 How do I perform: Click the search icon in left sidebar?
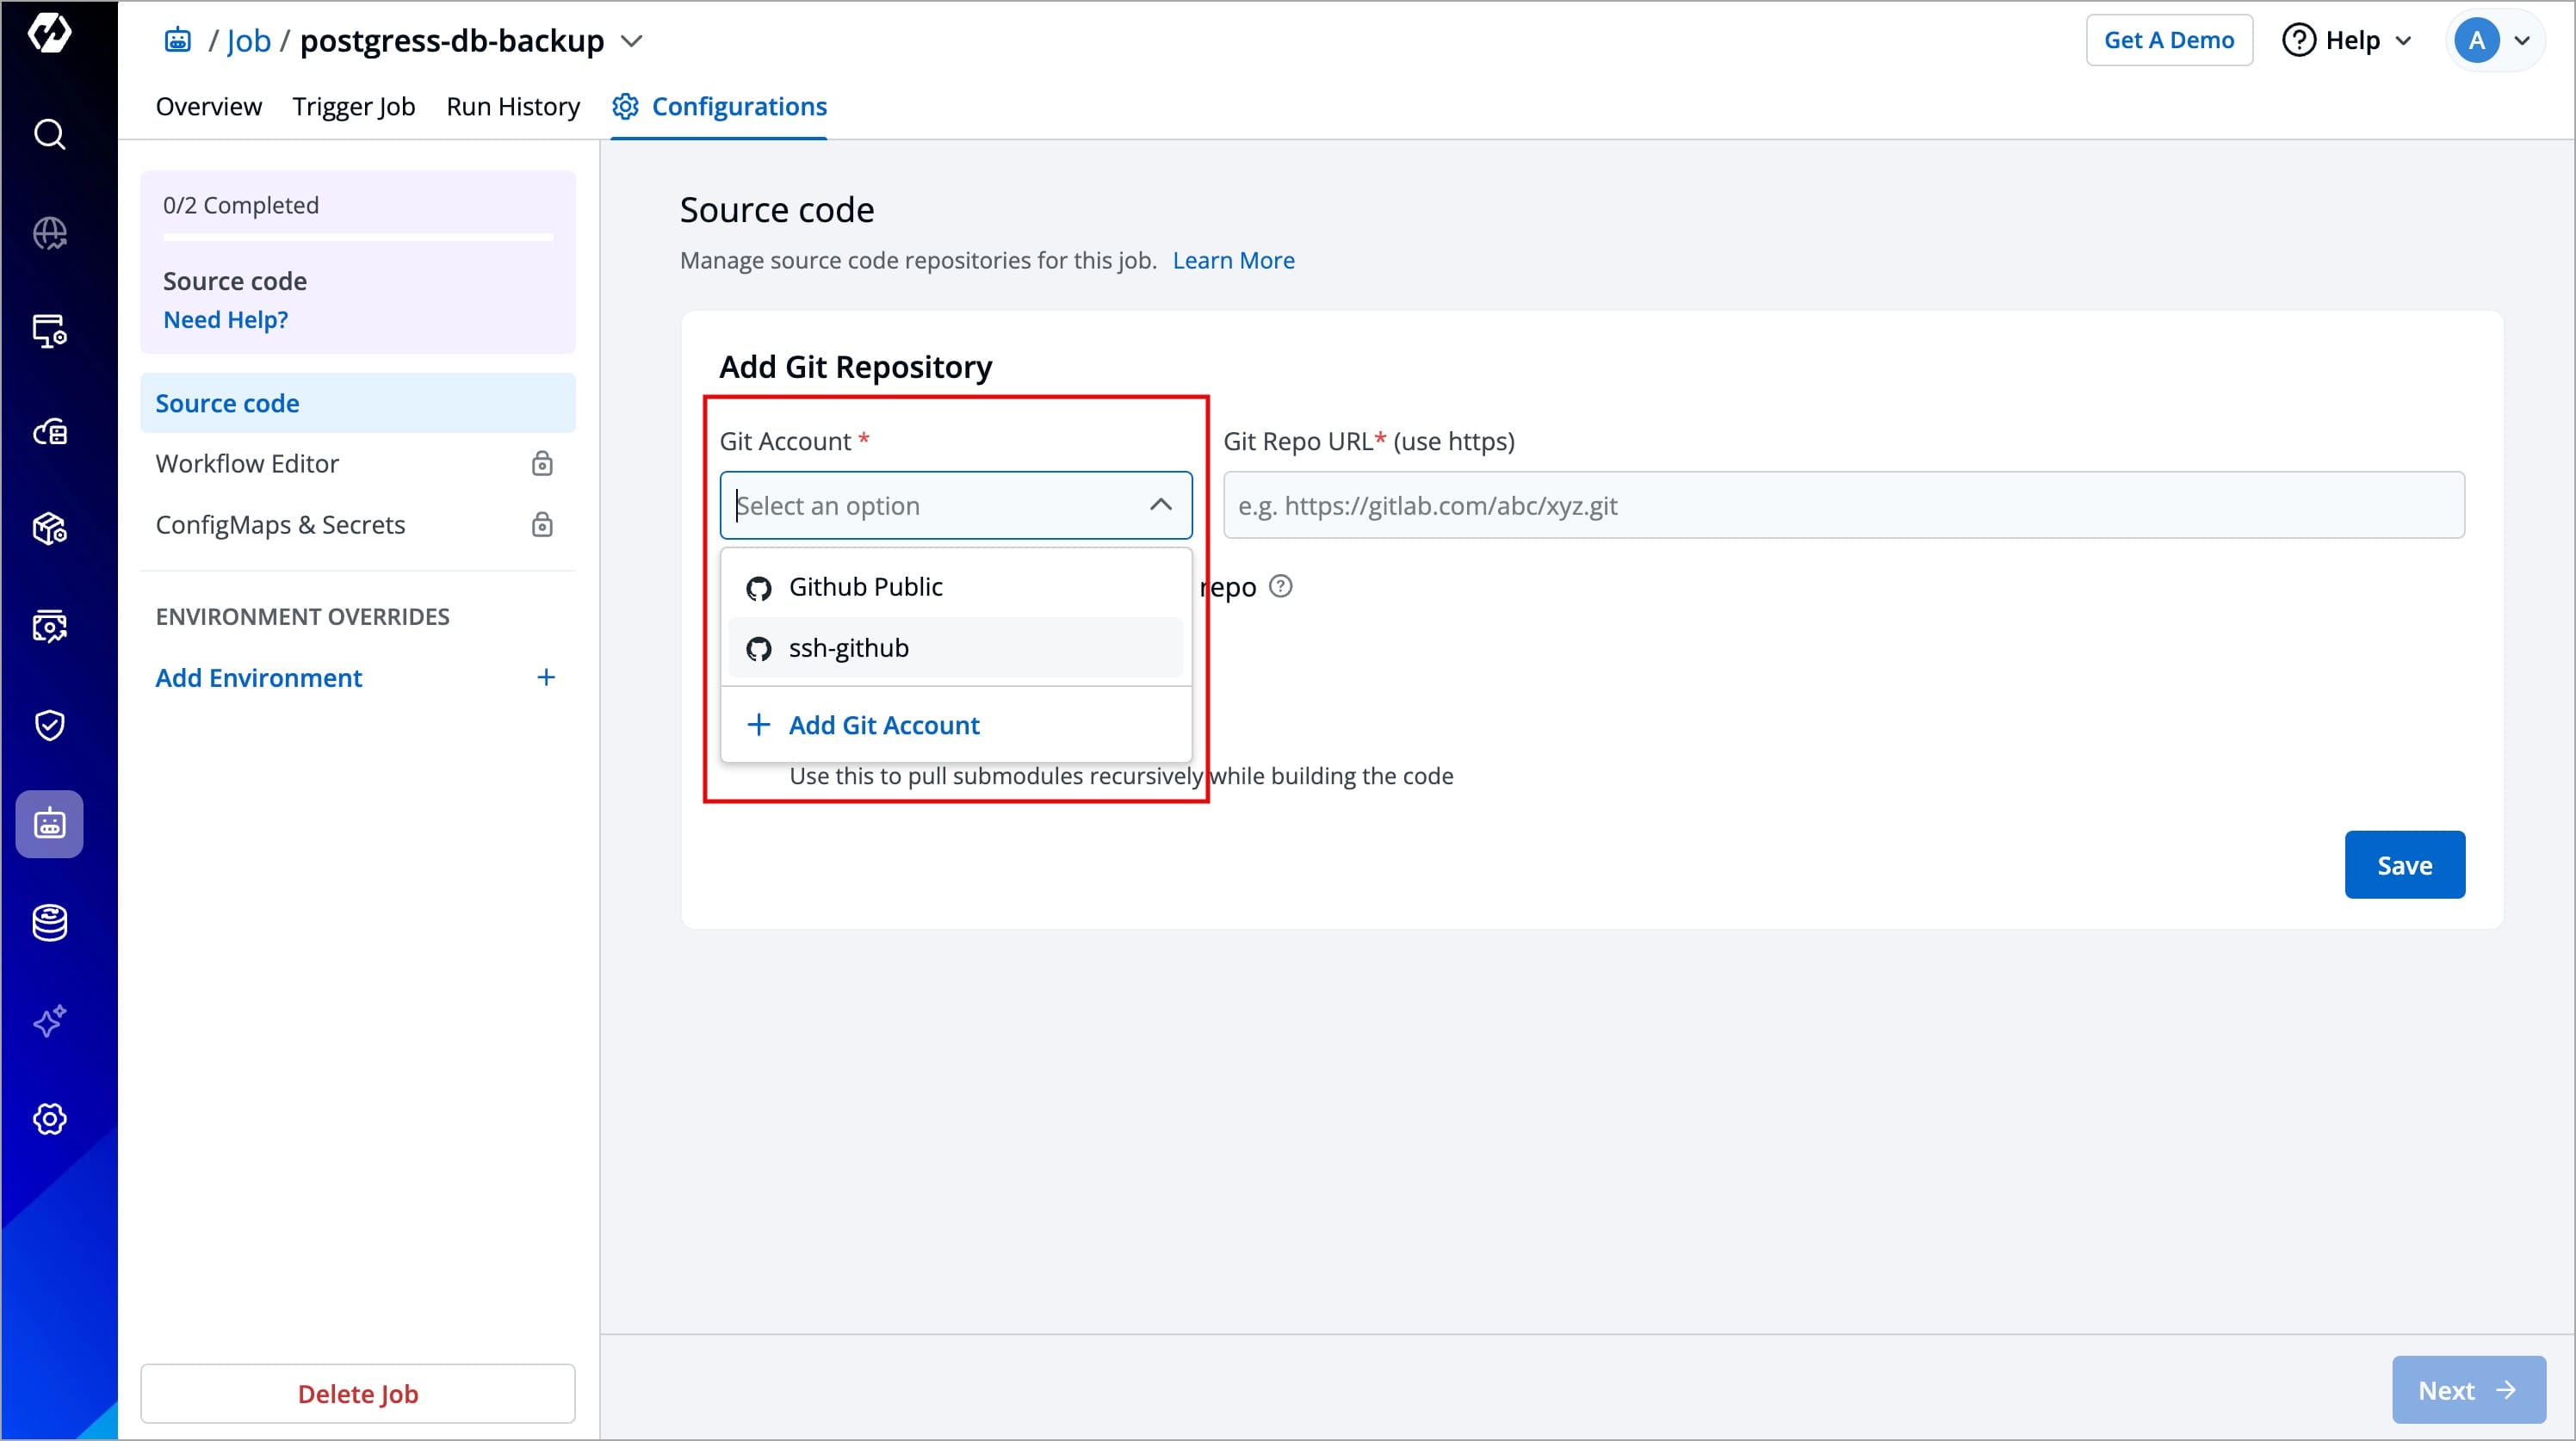coord(49,134)
